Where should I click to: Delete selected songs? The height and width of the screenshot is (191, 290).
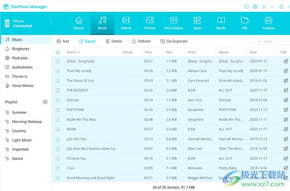tap(114, 41)
